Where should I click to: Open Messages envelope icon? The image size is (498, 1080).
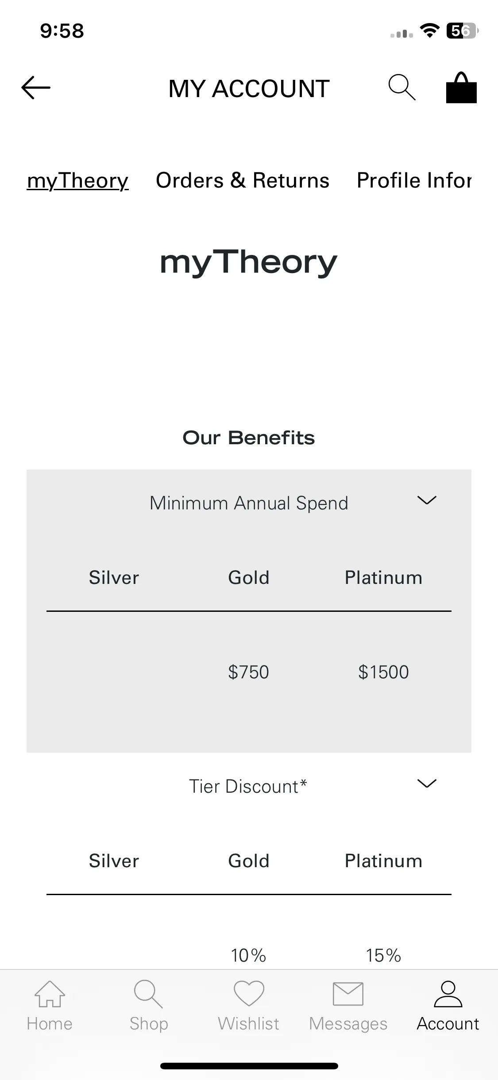[x=348, y=1006]
